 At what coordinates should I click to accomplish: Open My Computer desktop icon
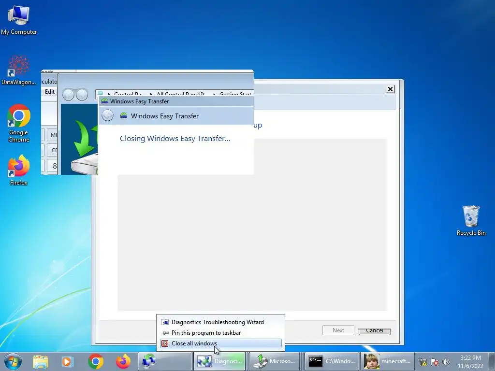click(19, 20)
